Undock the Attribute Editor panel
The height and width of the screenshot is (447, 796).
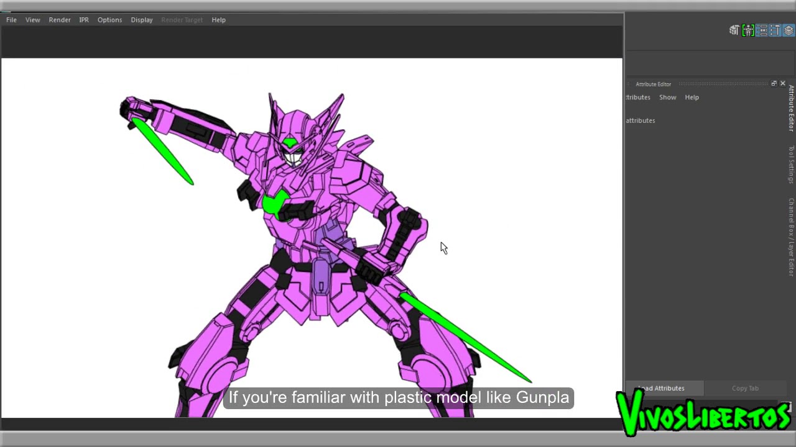tap(774, 83)
